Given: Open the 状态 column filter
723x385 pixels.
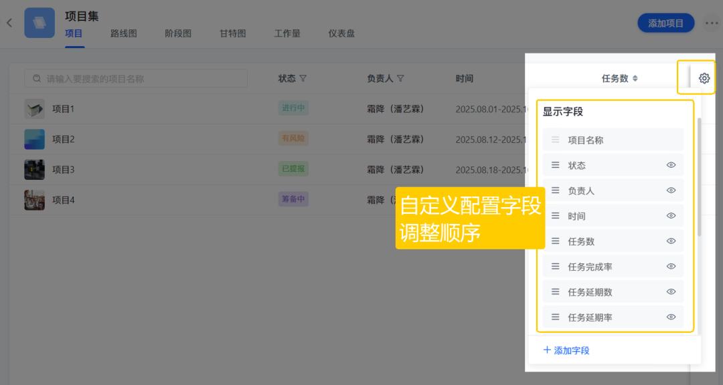Looking at the screenshot, I should (x=303, y=79).
